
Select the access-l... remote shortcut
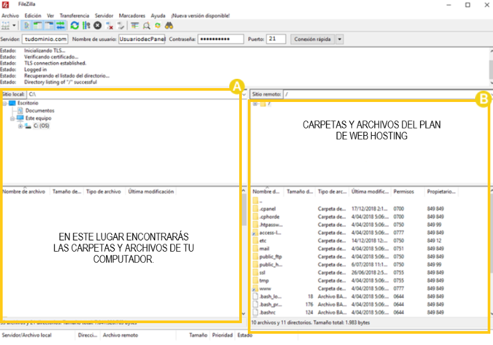(270, 233)
